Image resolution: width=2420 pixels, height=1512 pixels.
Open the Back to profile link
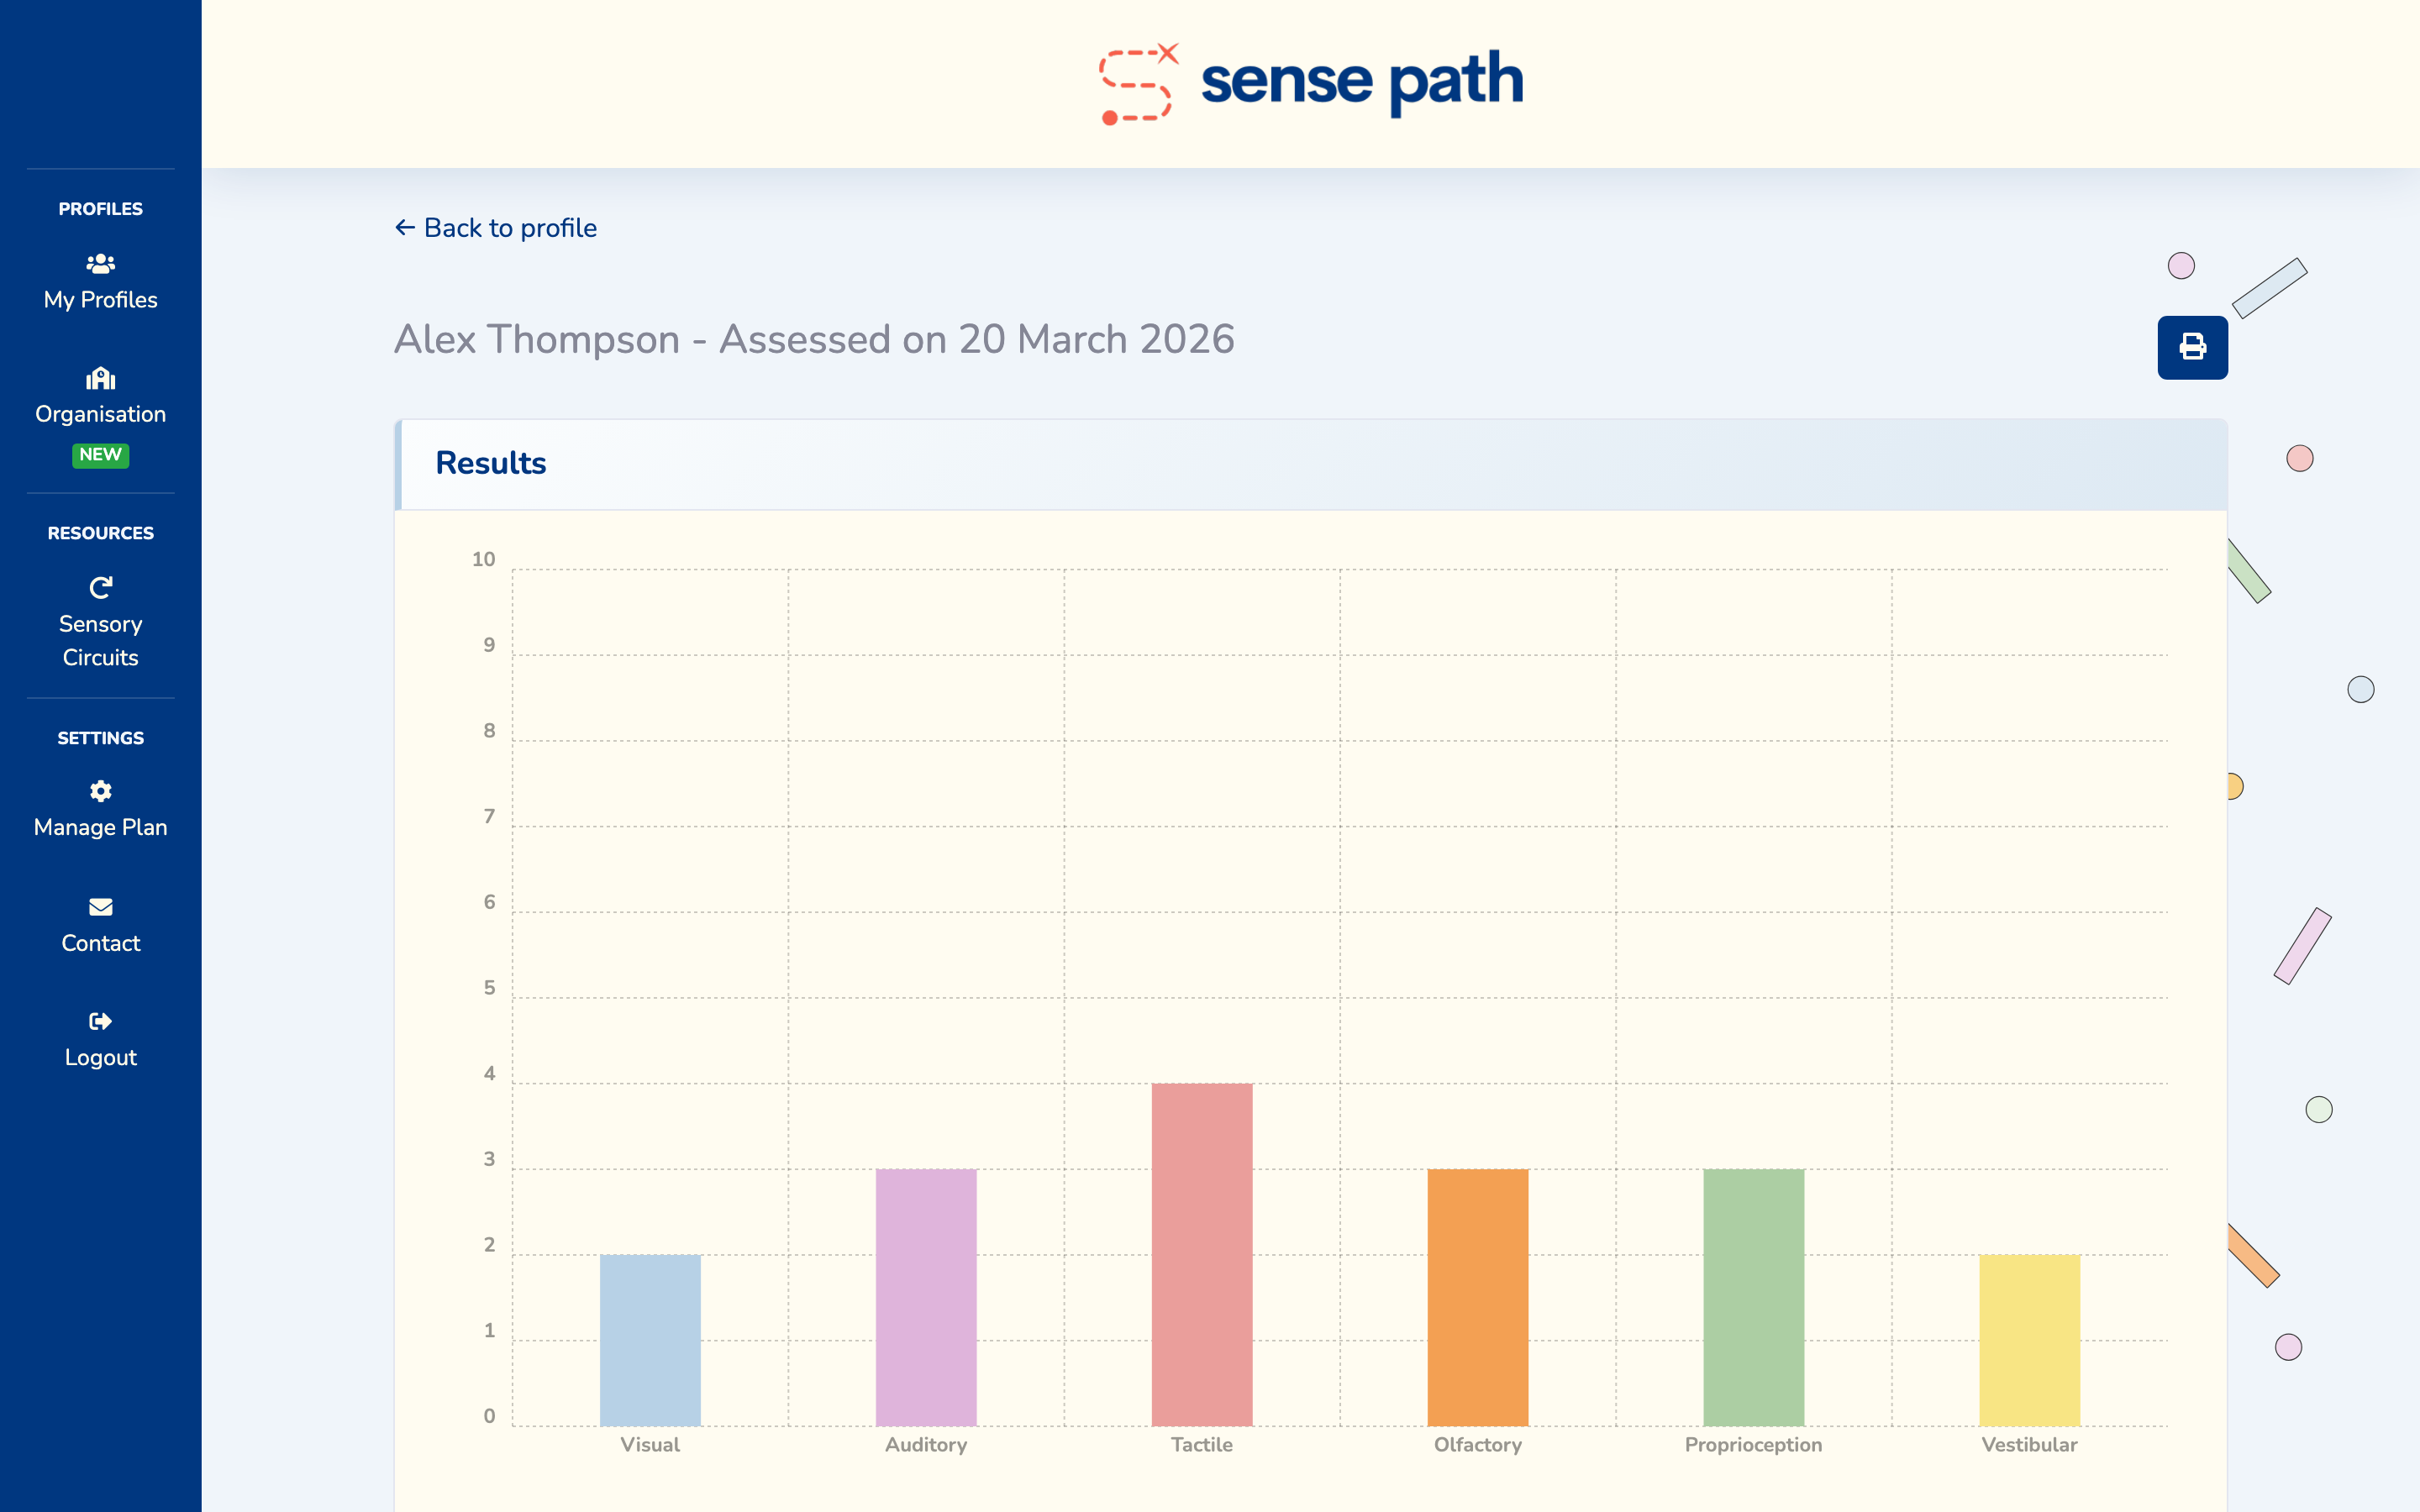tap(510, 228)
